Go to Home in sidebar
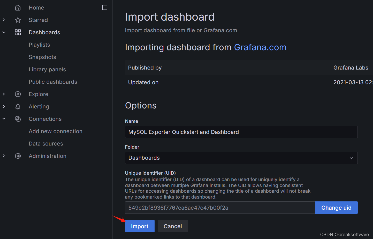This screenshot has height=239, width=373. (36, 8)
